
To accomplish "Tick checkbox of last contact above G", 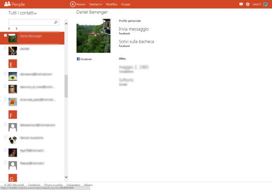I will point(5,163).
